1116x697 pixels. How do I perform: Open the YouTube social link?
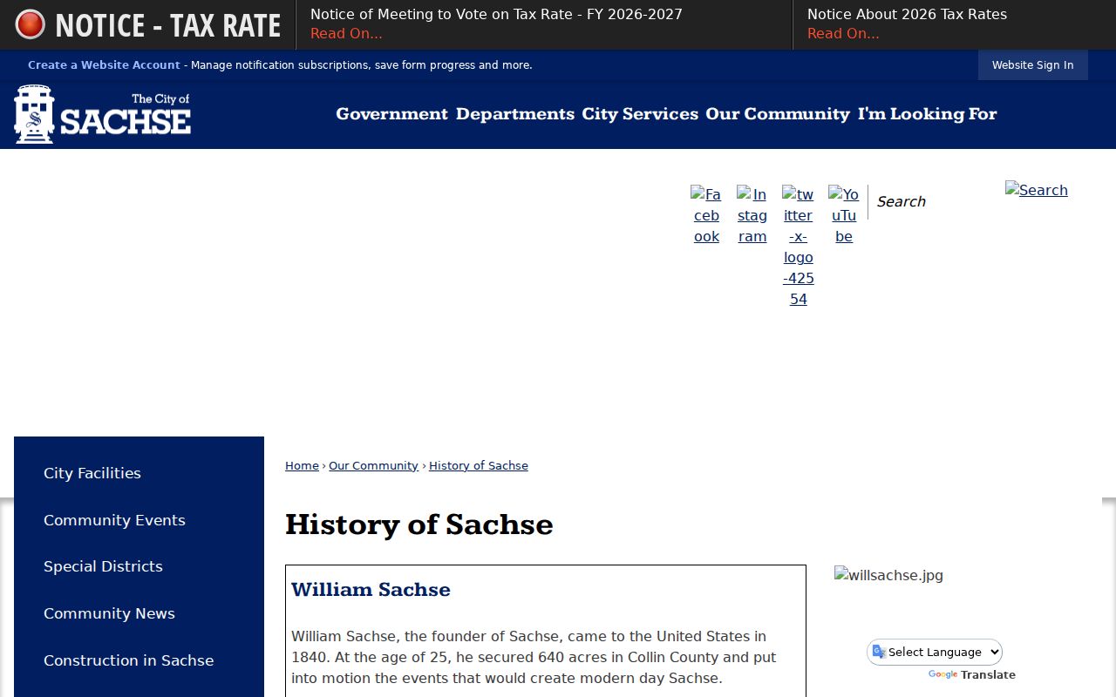point(844,215)
